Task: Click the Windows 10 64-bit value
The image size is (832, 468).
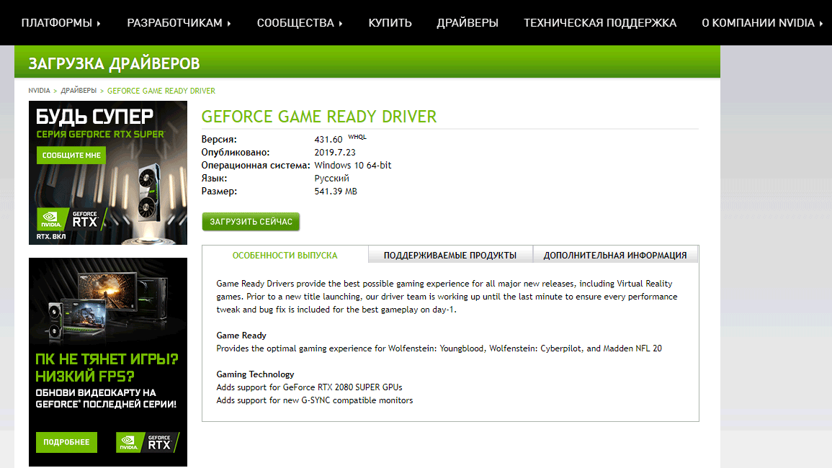Action: [353, 165]
